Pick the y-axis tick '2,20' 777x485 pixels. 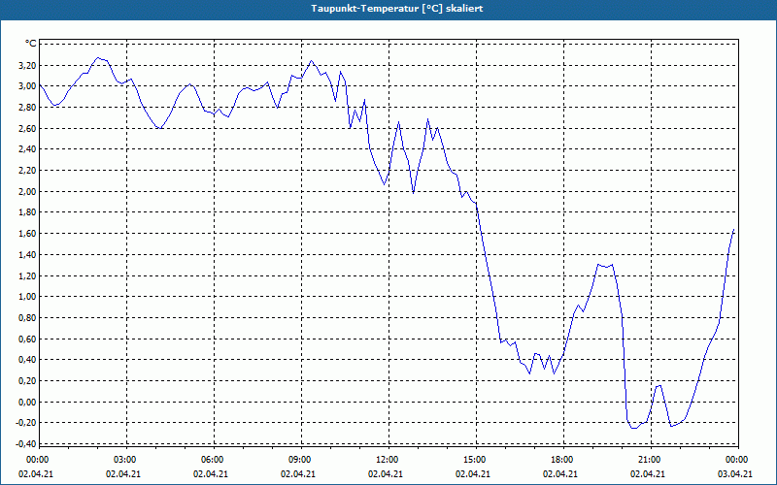click(x=28, y=171)
